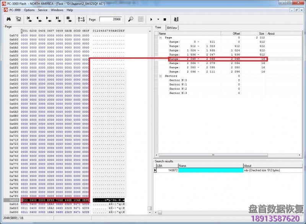Collapse the Page tree node
This screenshot has width=306, height=224.
coord(161,38)
